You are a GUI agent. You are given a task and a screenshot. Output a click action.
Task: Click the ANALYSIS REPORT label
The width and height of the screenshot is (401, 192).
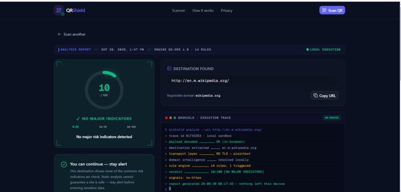[76, 50]
